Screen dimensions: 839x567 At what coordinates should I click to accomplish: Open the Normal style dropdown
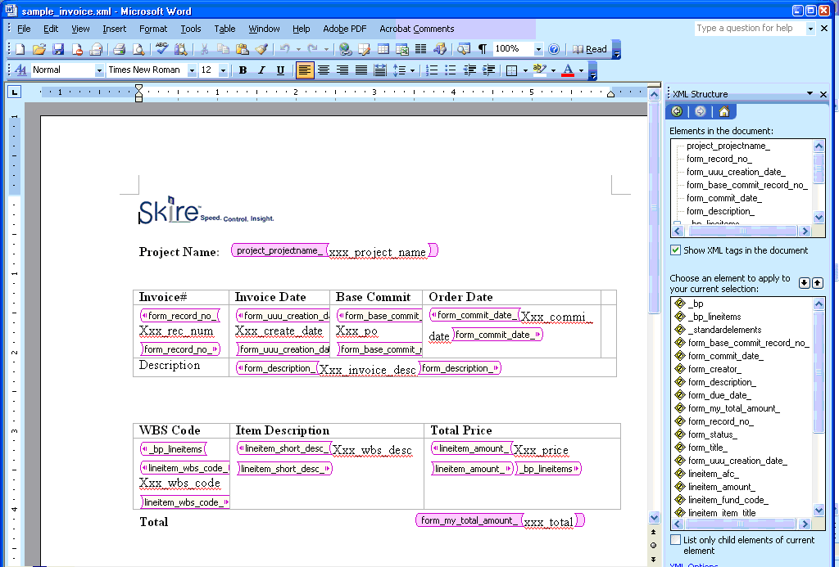pyautogui.click(x=100, y=70)
